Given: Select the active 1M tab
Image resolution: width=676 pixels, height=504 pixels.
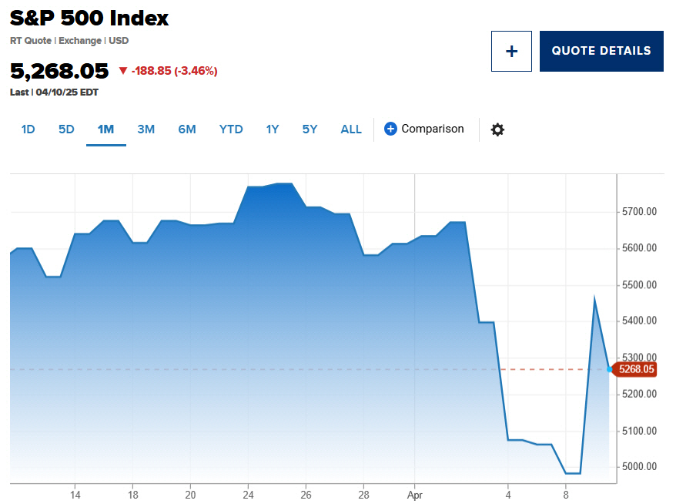Looking at the screenshot, I should [x=105, y=129].
